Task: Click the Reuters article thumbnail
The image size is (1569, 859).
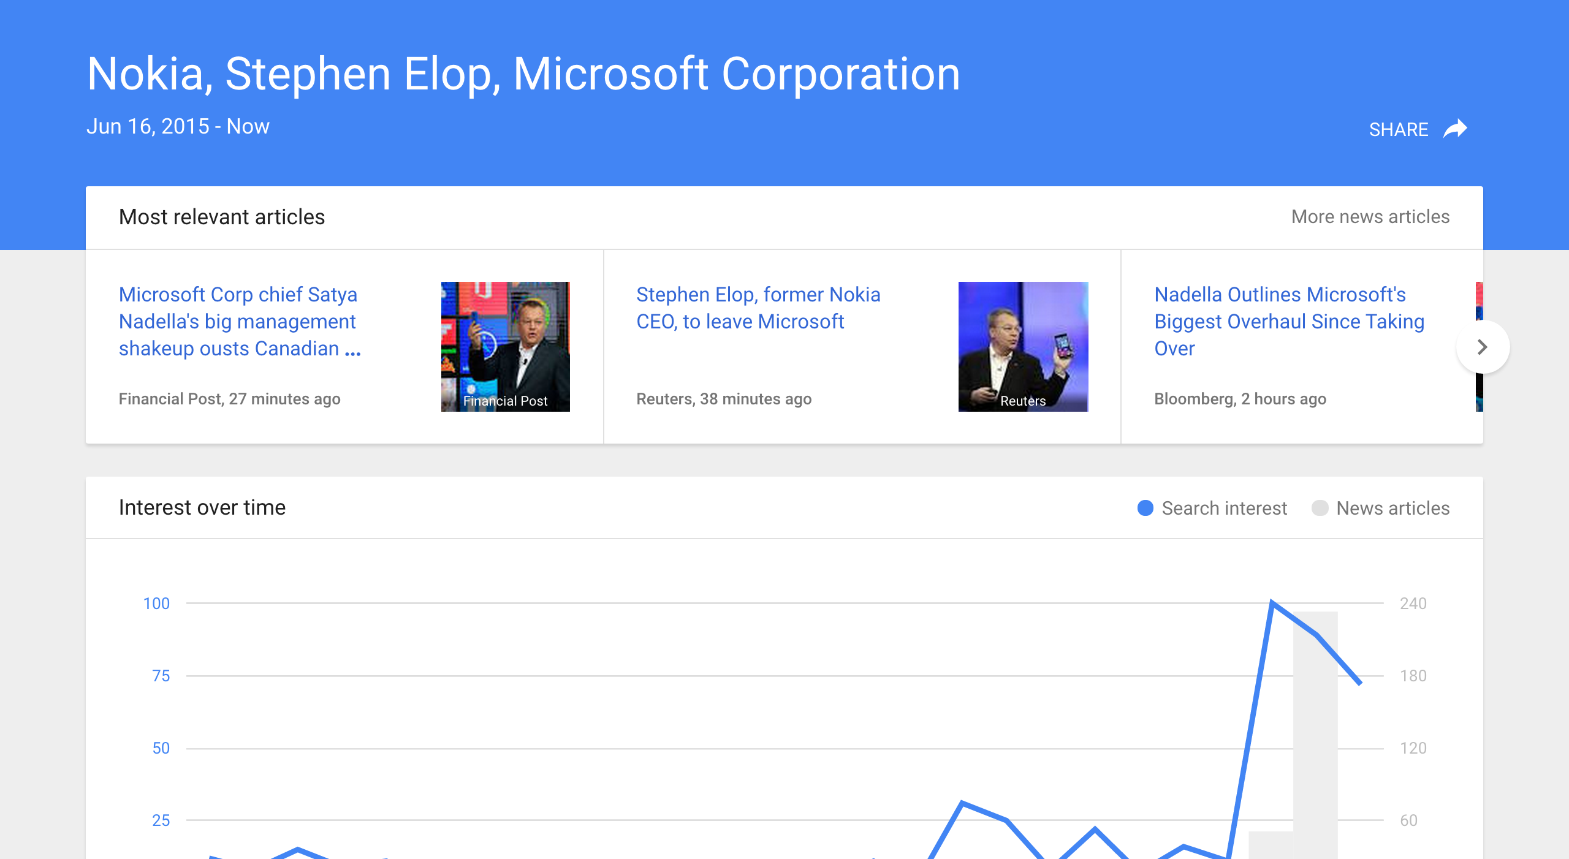Action: (1023, 346)
